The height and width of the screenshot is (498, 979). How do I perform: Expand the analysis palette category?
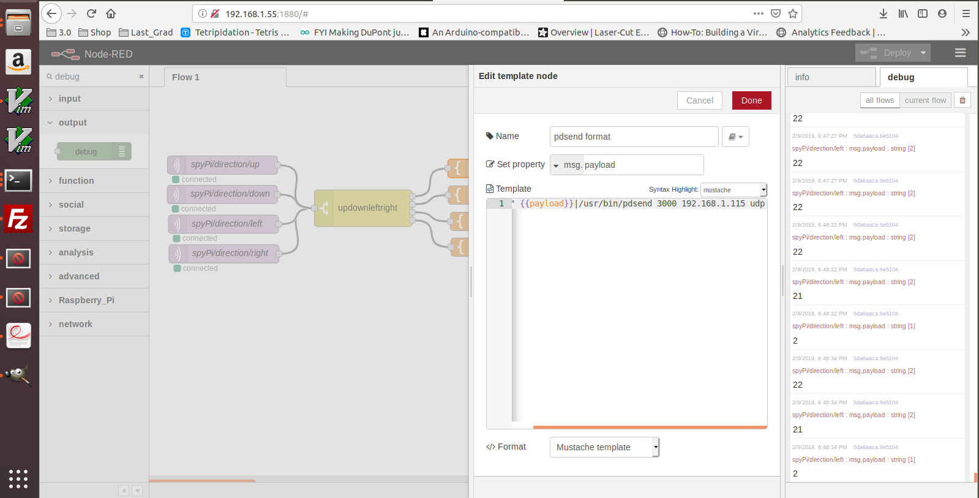tap(94, 252)
